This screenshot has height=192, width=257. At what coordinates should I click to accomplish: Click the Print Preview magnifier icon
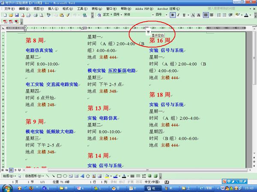click(41, 15)
